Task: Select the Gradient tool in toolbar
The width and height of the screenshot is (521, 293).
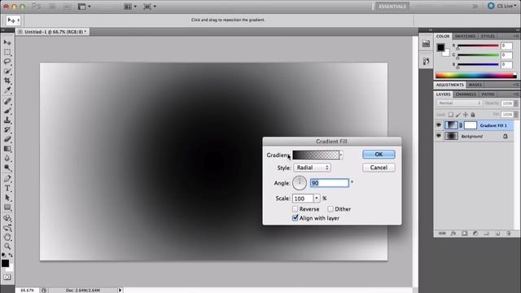Action: tap(7, 148)
